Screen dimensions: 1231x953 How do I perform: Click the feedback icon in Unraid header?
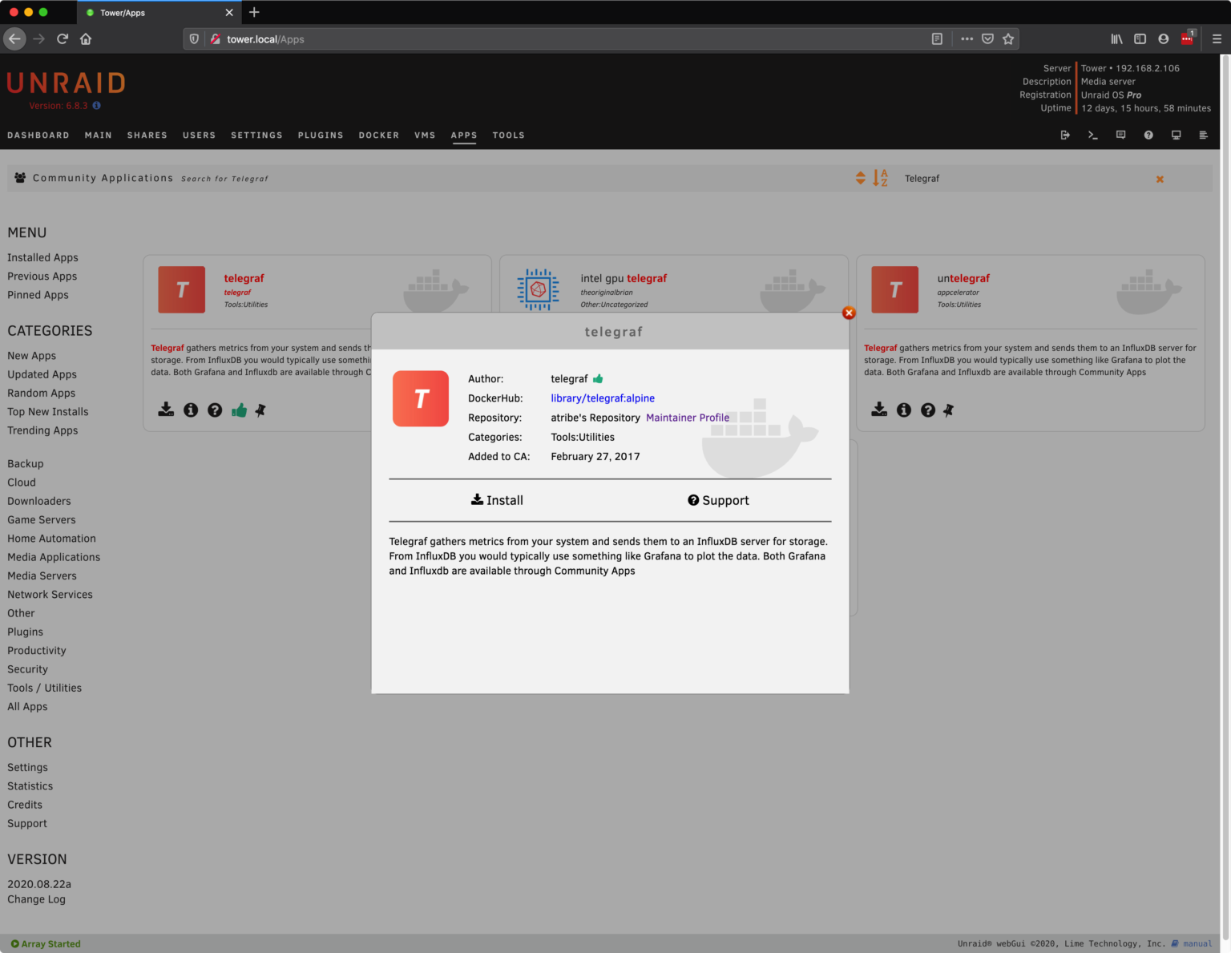tap(1120, 135)
